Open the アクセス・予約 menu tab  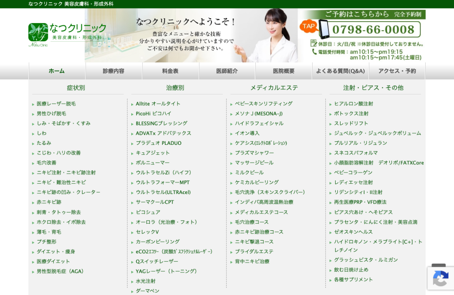(x=397, y=71)
